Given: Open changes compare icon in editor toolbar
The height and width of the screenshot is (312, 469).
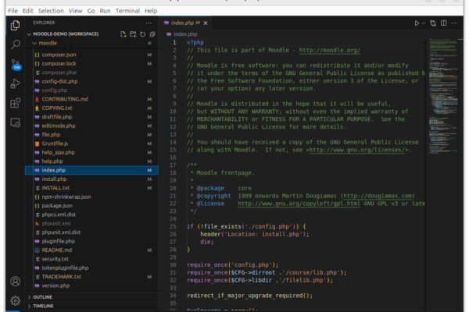Looking at the screenshot, I should coord(433,23).
